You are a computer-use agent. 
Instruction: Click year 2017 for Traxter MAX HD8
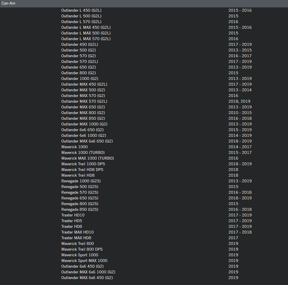click(x=233, y=238)
